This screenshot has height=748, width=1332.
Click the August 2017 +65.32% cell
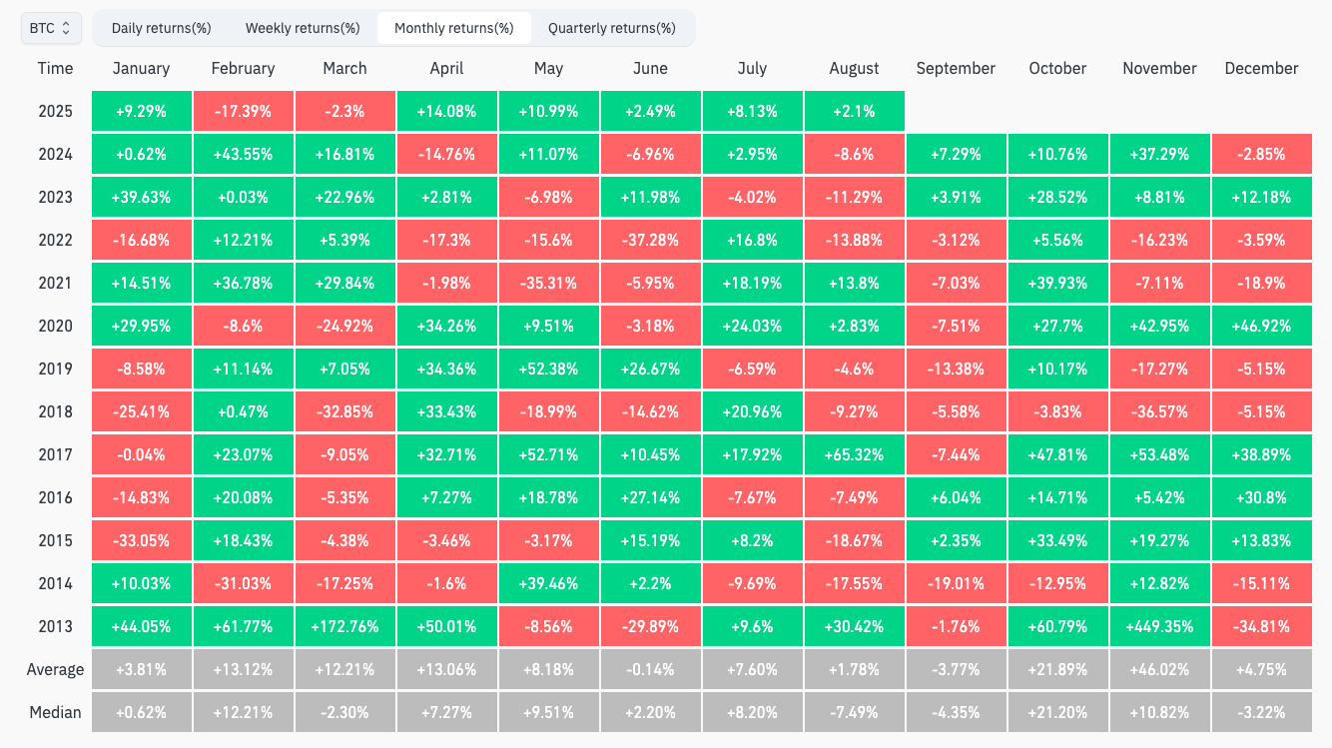pos(854,454)
